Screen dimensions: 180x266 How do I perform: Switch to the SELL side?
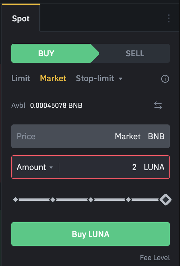[x=135, y=53]
